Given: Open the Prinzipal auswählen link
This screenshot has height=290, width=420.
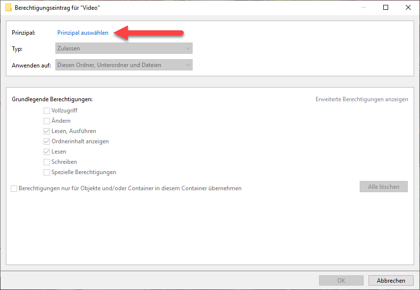Looking at the screenshot, I should pos(83,33).
